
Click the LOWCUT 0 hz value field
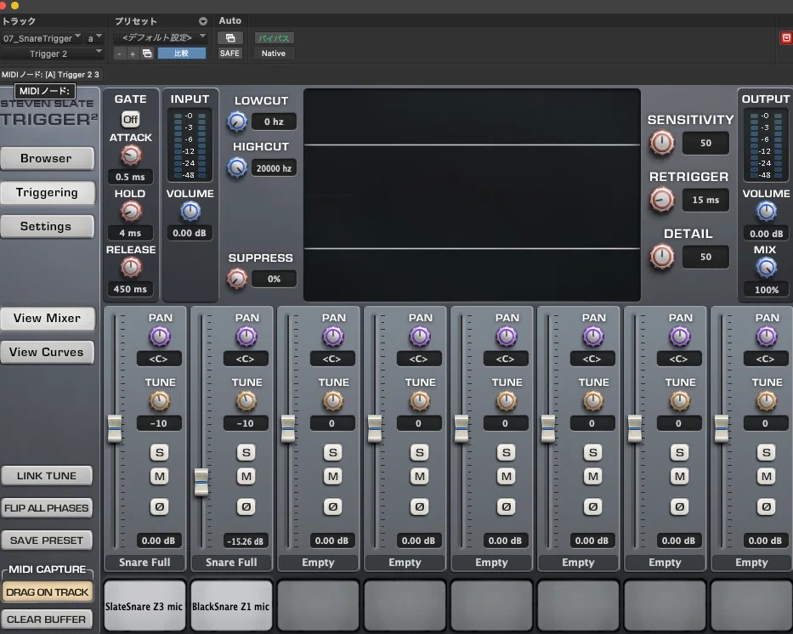pyautogui.click(x=274, y=122)
